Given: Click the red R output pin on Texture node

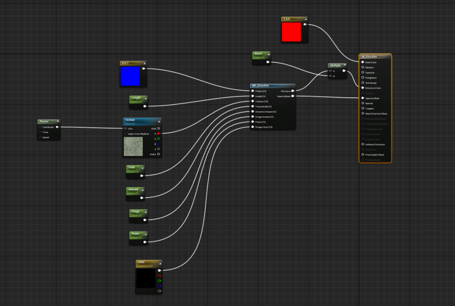Looking at the screenshot, I should pyautogui.click(x=158, y=133).
